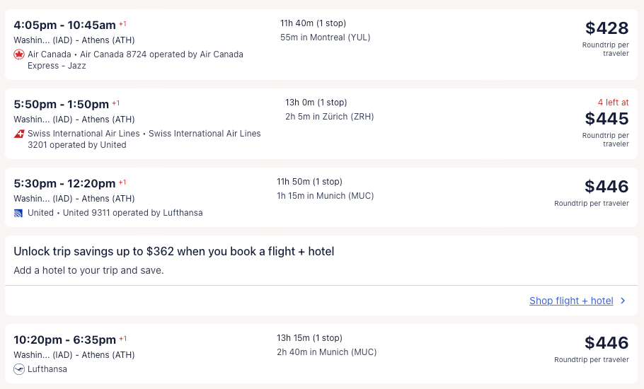
Task: Select the 4:05pm - 10:45am Air Canada flight
Action: coord(64,25)
